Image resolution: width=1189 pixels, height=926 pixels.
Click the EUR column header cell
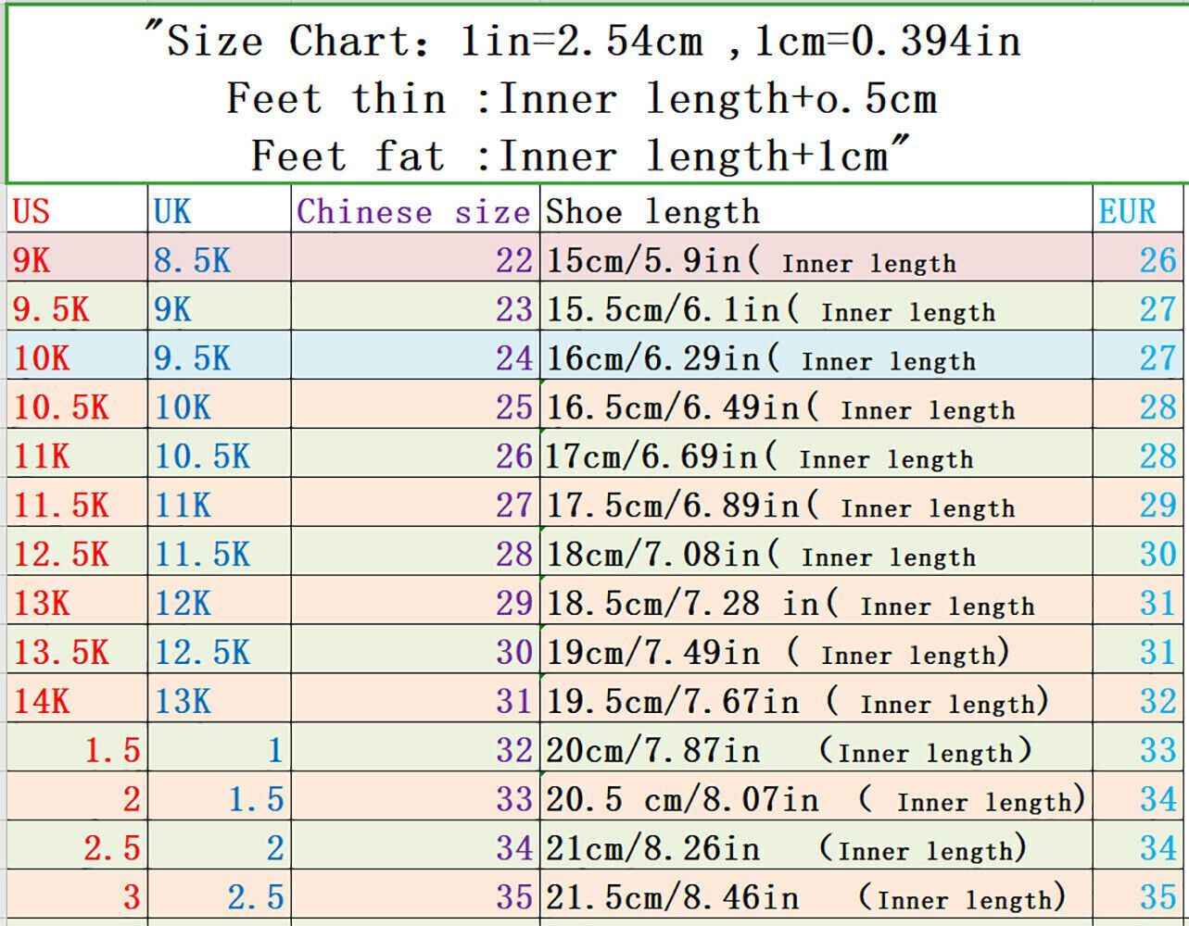[1137, 211]
